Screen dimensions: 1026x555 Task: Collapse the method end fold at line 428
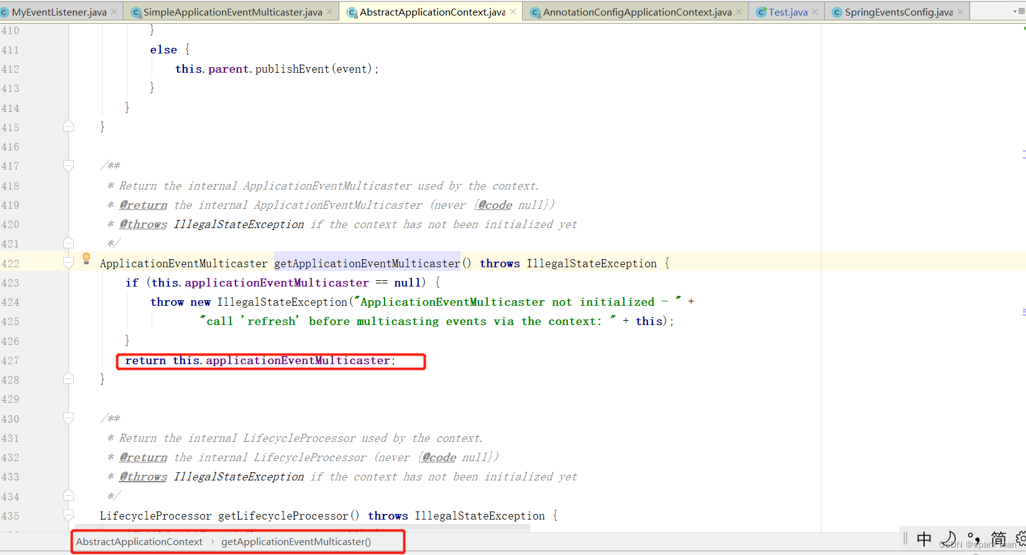(x=68, y=378)
